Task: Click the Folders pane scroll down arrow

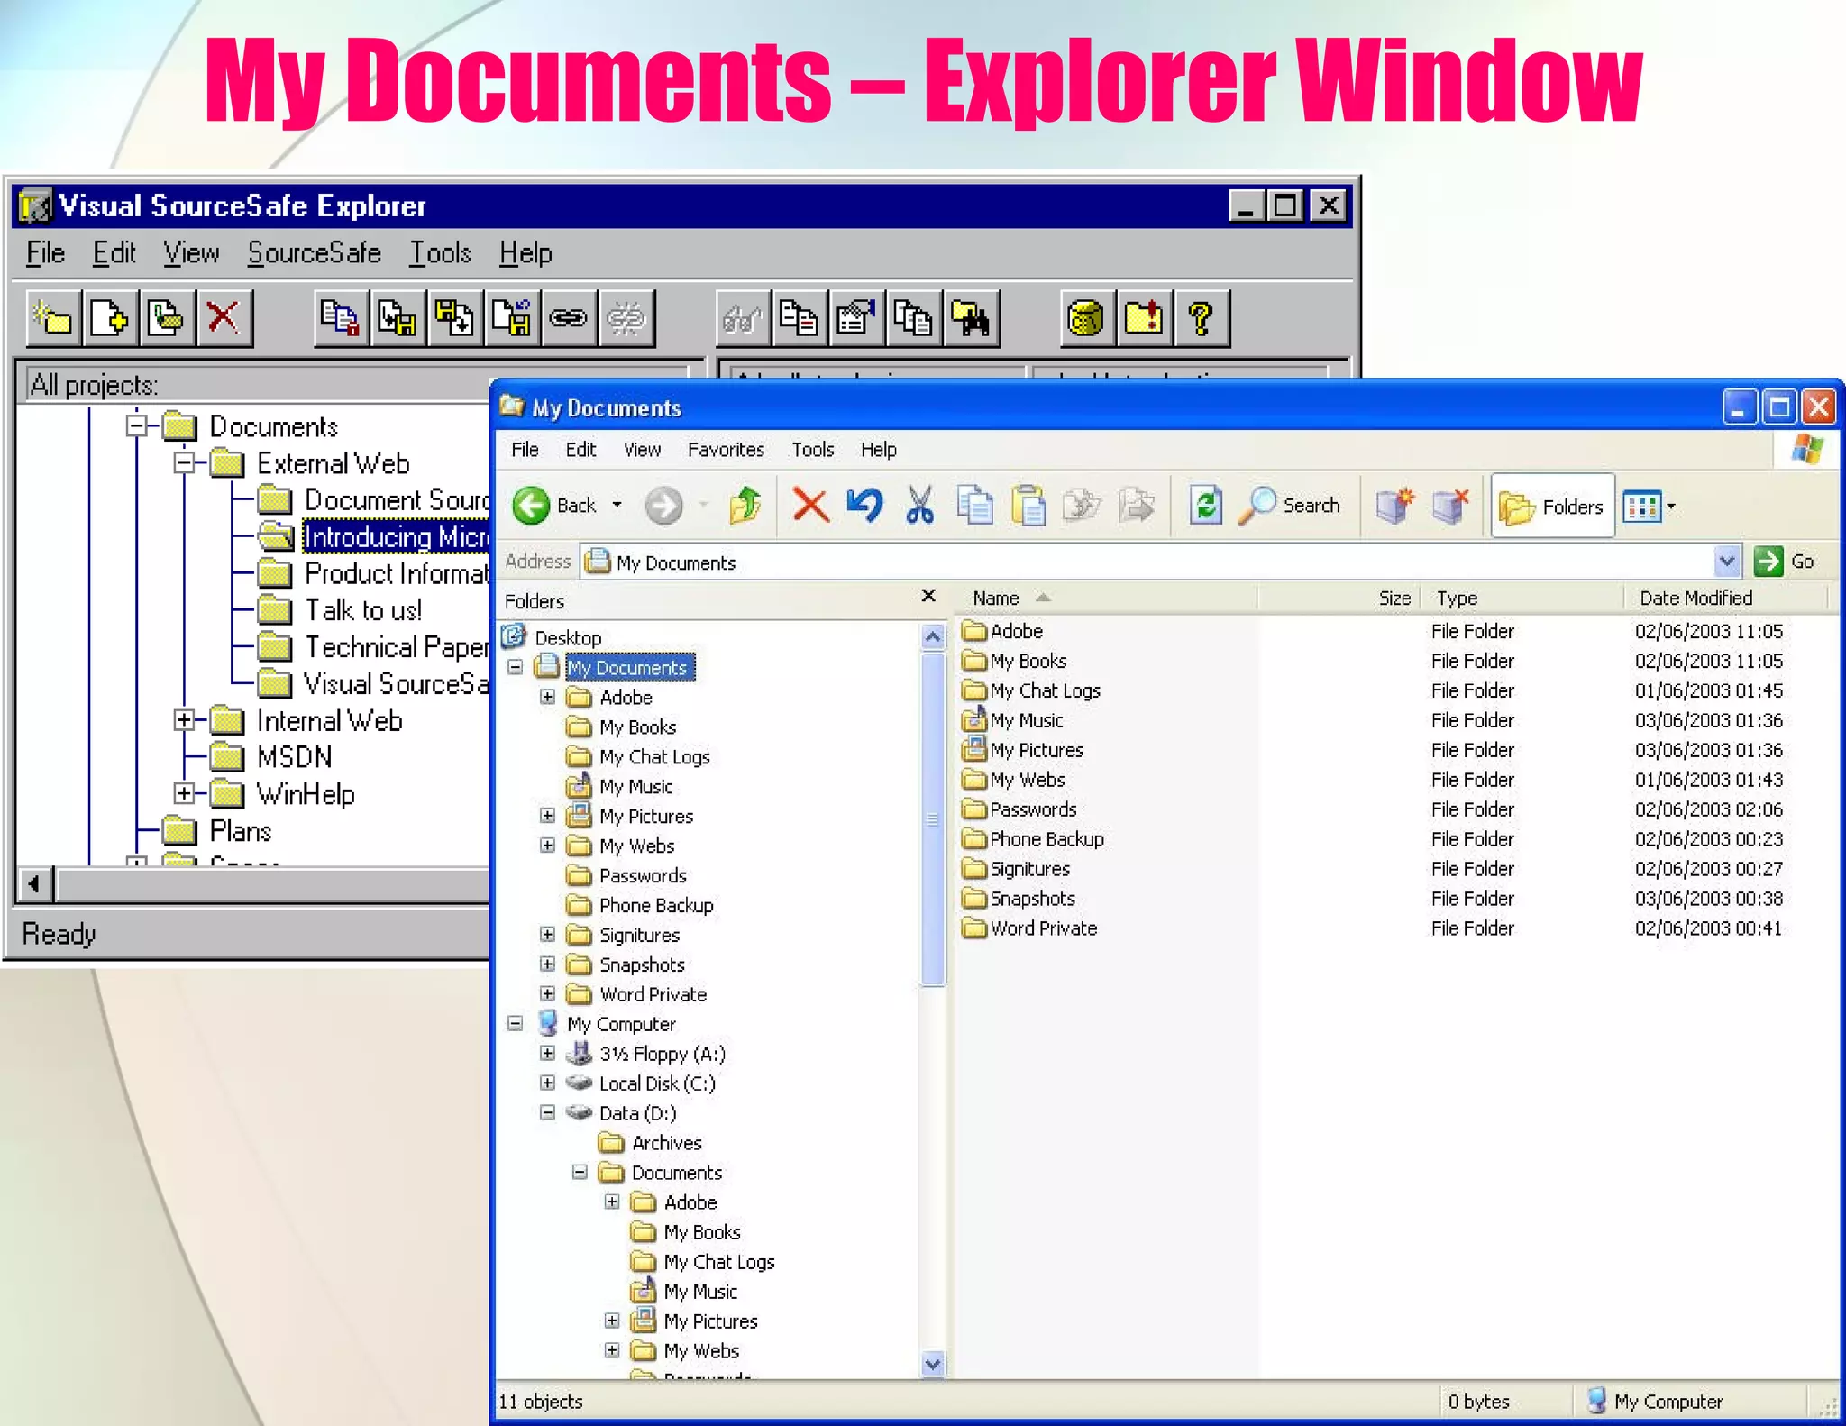Action: [x=933, y=1364]
